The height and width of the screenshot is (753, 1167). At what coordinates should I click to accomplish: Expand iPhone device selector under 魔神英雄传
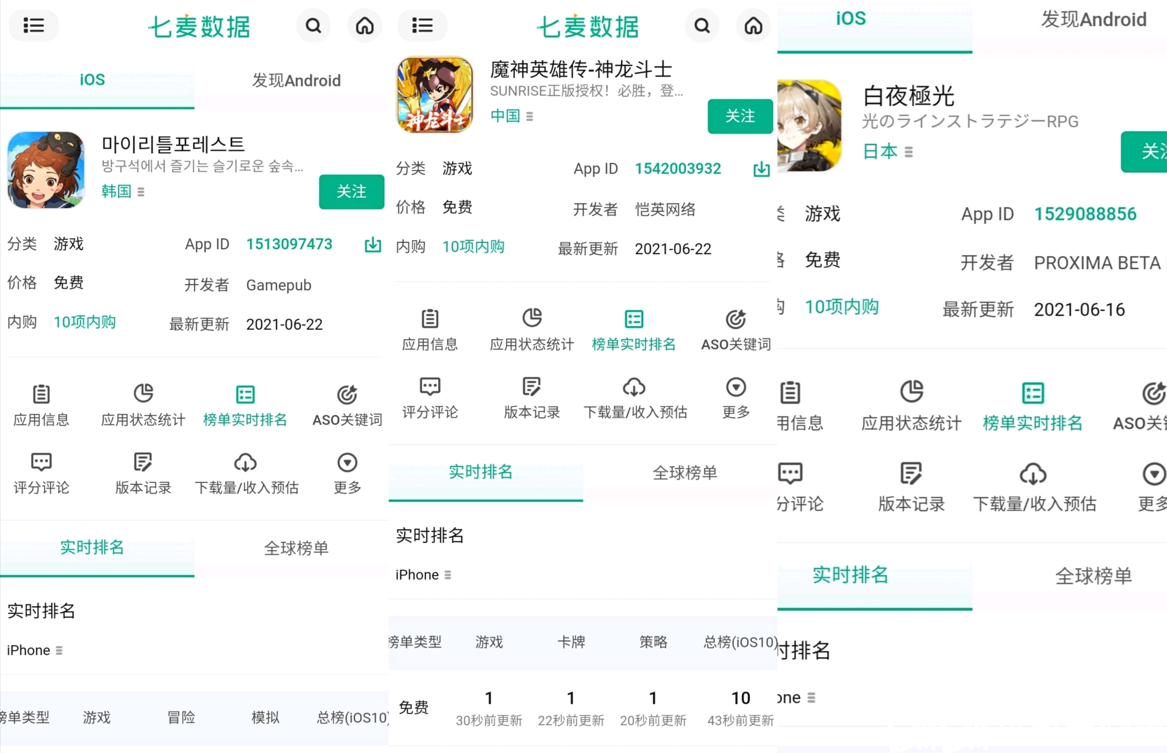pos(423,575)
